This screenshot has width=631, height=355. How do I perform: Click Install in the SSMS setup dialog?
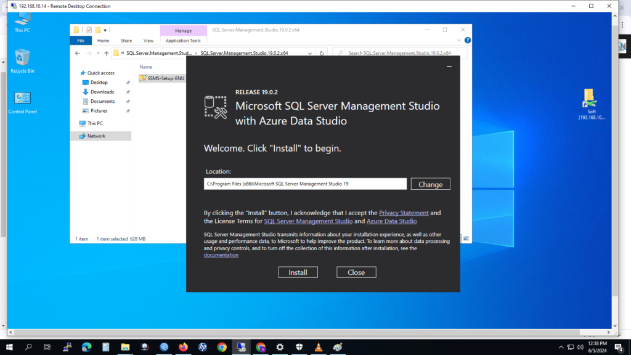(x=298, y=272)
